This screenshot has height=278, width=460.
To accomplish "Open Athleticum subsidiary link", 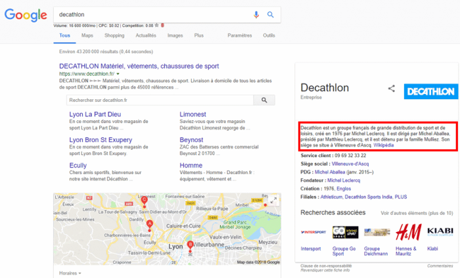I will click(331, 197).
